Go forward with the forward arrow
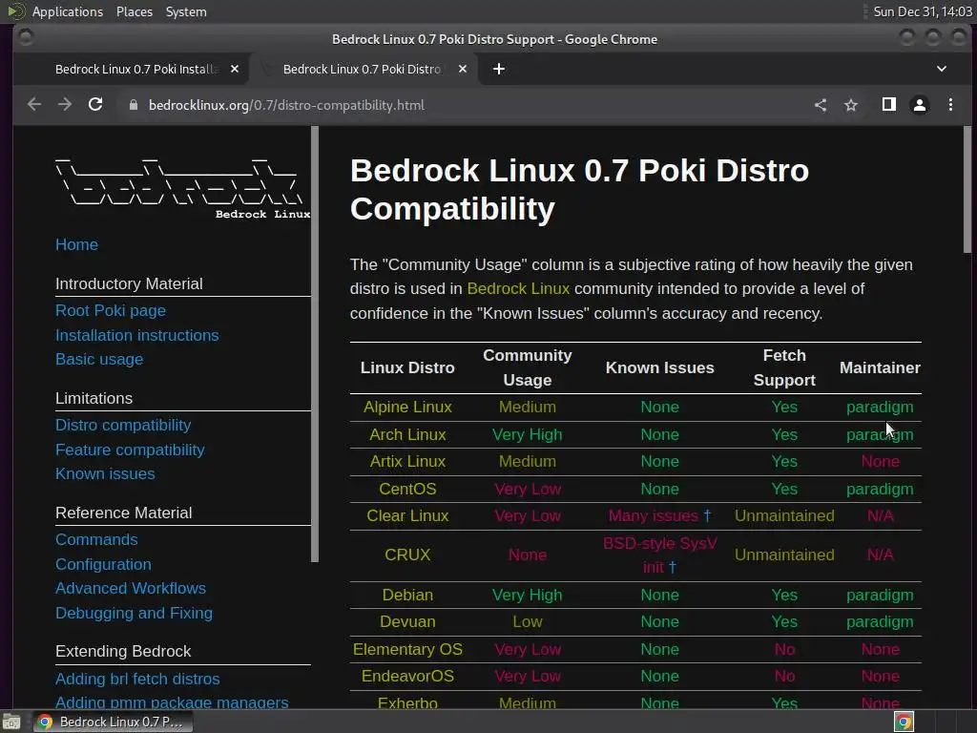Viewport: 977px width, 733px height. coord(65,105)
